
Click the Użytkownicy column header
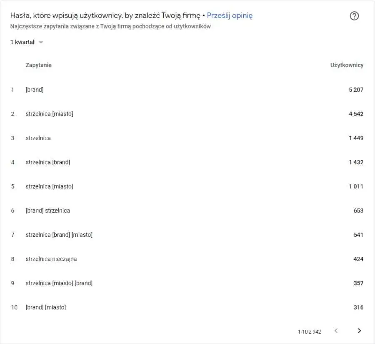click(x=347, y=65)
